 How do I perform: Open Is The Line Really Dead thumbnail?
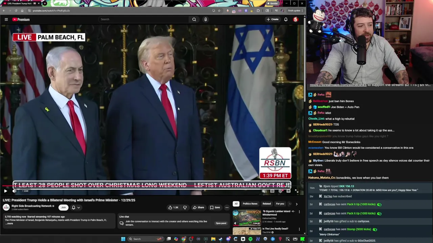[247, 231]
